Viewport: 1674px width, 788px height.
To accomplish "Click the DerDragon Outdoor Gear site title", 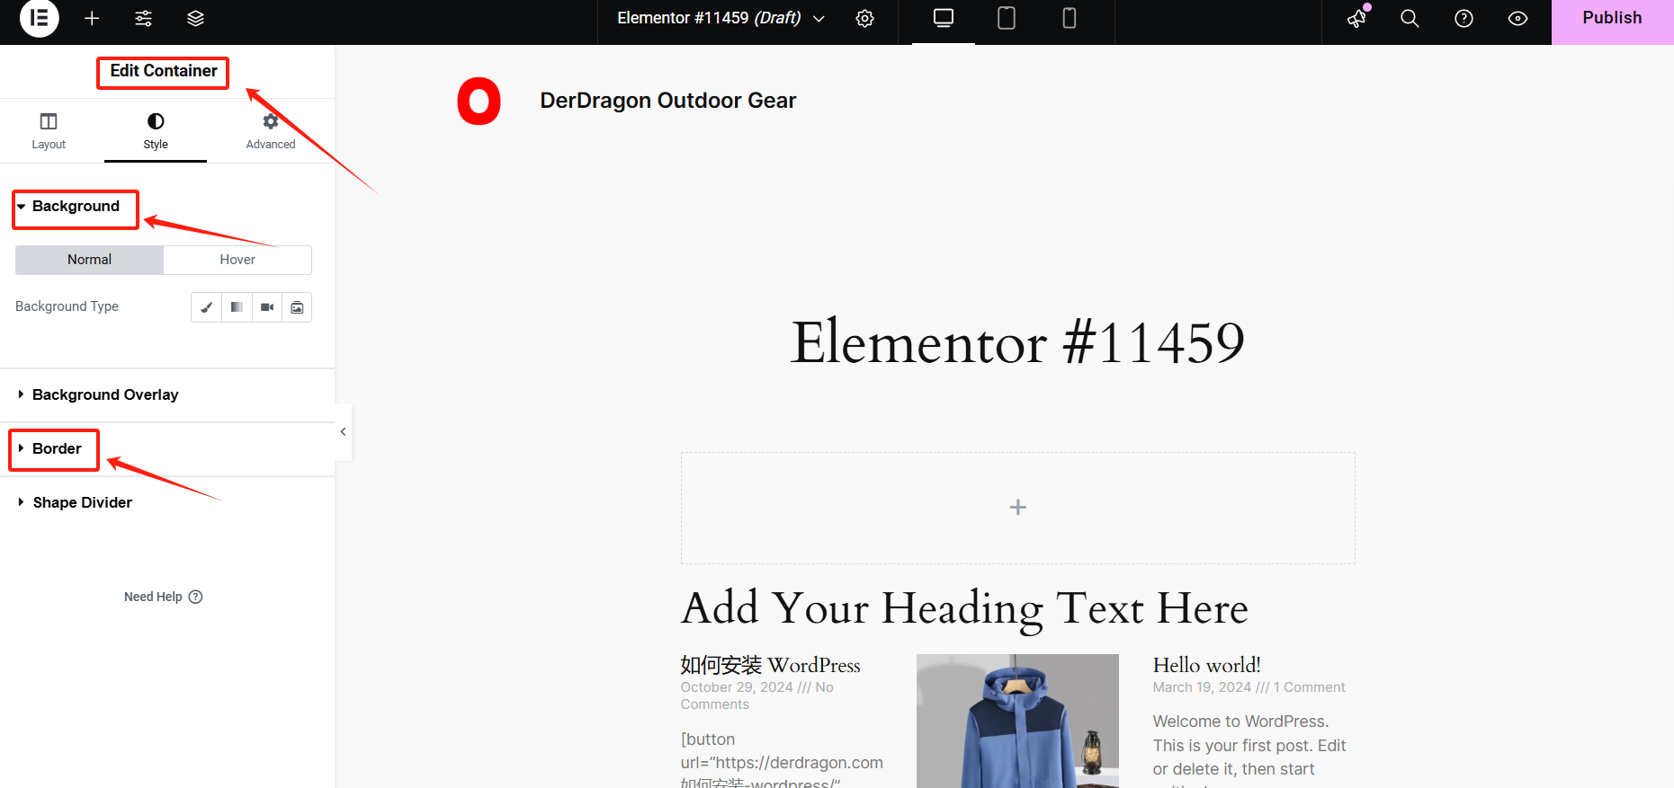I will click(x=667, y=101).
